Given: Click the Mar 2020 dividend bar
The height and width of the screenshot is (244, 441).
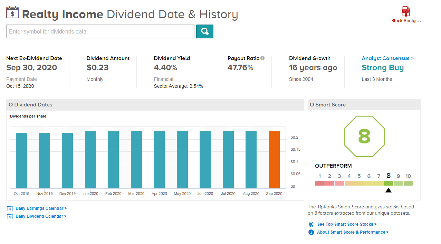Looking at the screenshot, I should tap(136, 160).
